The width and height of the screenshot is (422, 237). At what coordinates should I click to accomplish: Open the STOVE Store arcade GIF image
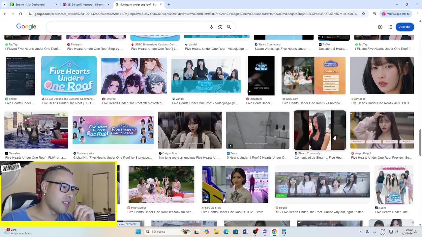tap(235, 184)
